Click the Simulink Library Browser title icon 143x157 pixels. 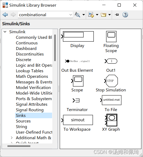point(5,5)
